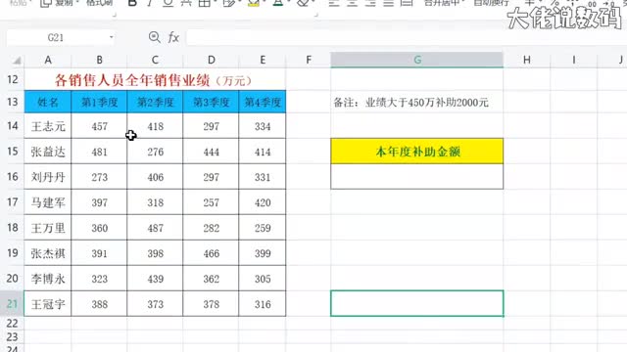
Task: Select the name cell 刘丹丹
Action: (48, 177)
